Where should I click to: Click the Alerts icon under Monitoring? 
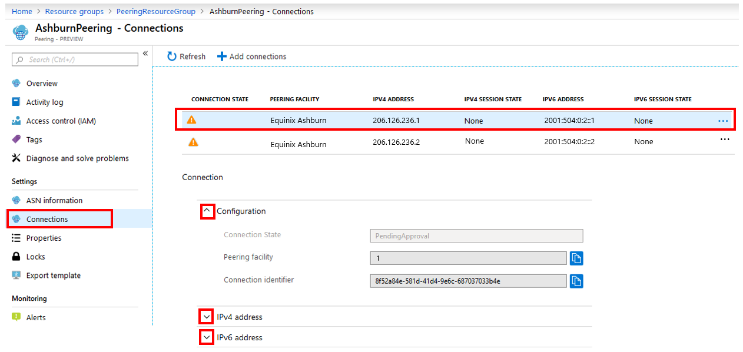point(16,317)
